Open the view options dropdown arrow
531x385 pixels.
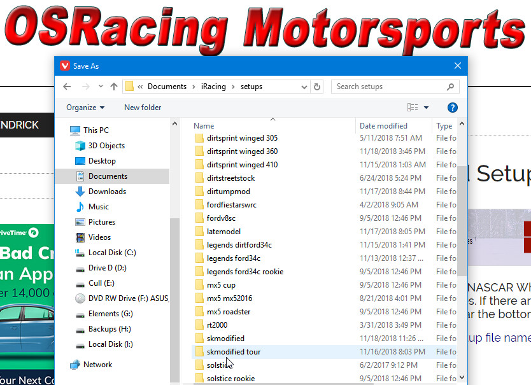tap(427, 108)
